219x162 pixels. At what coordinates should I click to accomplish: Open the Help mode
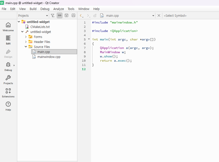tap(8, 106)
